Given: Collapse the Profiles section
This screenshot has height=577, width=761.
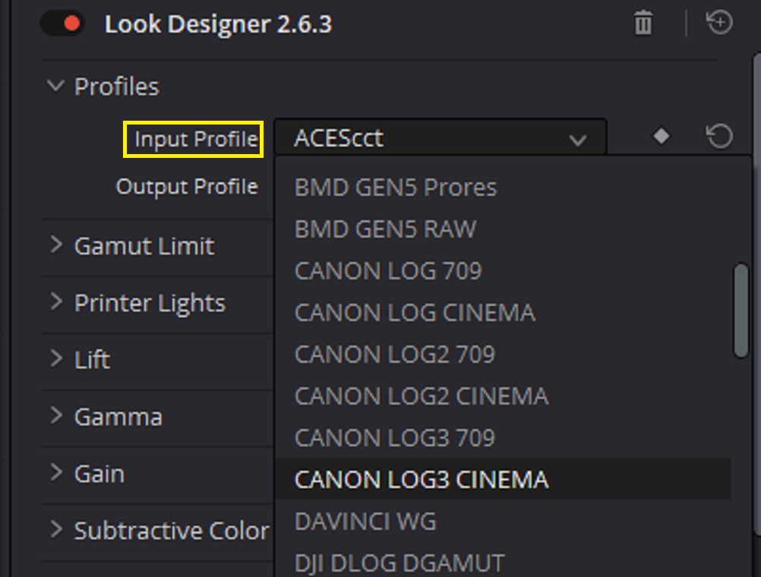Looking at the screenshot, I should 55,86.
